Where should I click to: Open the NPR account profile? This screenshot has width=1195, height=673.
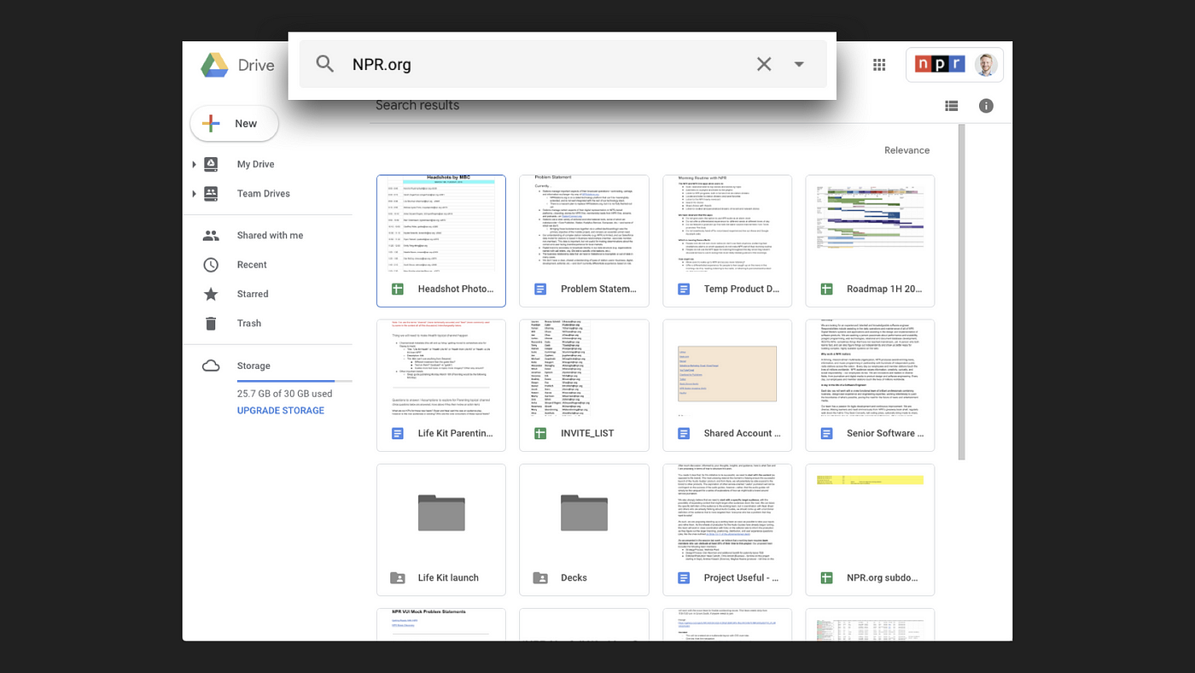[954, 64]
